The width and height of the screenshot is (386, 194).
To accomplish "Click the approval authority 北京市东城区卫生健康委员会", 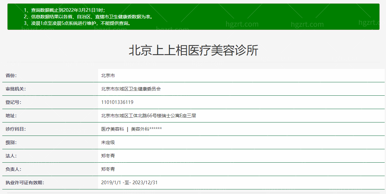I will [130, 89].
